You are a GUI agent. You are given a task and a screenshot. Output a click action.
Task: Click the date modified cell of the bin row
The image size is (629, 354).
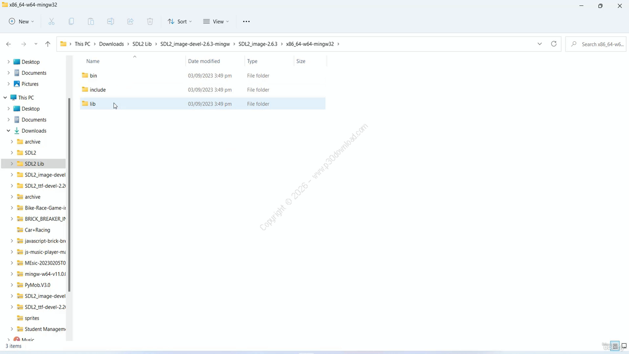tap(210, 76)
